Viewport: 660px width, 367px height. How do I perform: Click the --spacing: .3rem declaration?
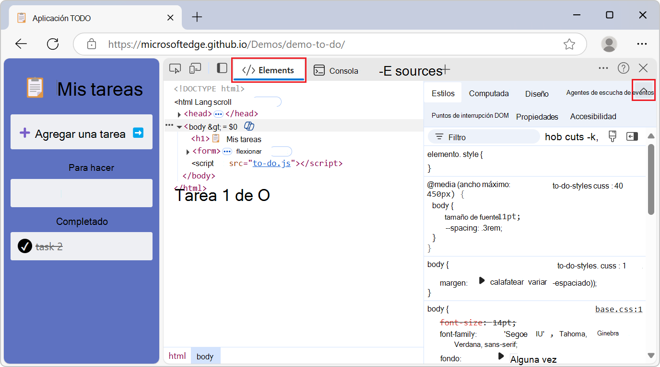[x=473, y=228]
